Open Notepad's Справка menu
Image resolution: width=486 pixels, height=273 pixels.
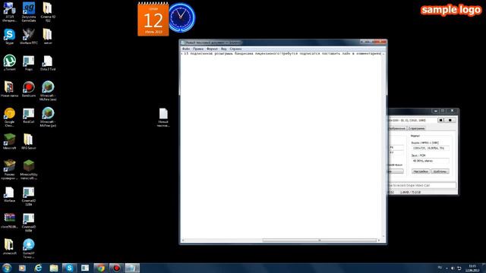click(x=235, y=49)
